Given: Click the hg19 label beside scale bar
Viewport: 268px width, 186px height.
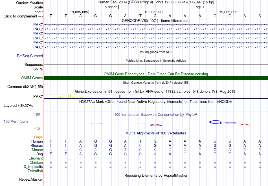Looking at the screenshot, I should pyautogui.click(x=200, y=7).
